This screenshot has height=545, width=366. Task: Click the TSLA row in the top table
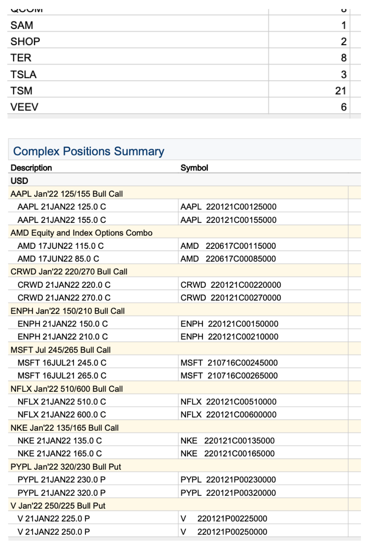click(24, 75)
